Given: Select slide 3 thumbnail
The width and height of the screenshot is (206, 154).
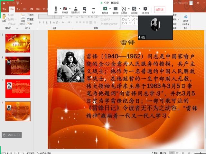Looking at the screenshot, I should click(18, 89).
